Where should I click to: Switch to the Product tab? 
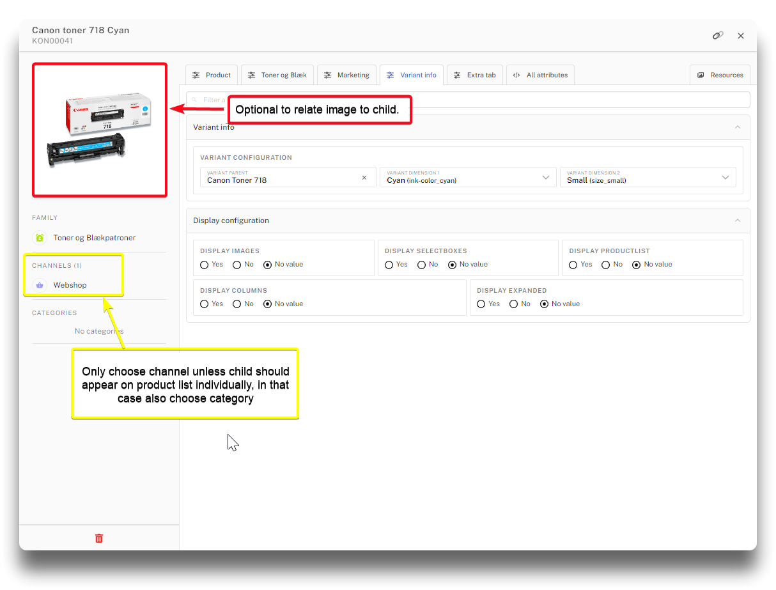[212, 75]
